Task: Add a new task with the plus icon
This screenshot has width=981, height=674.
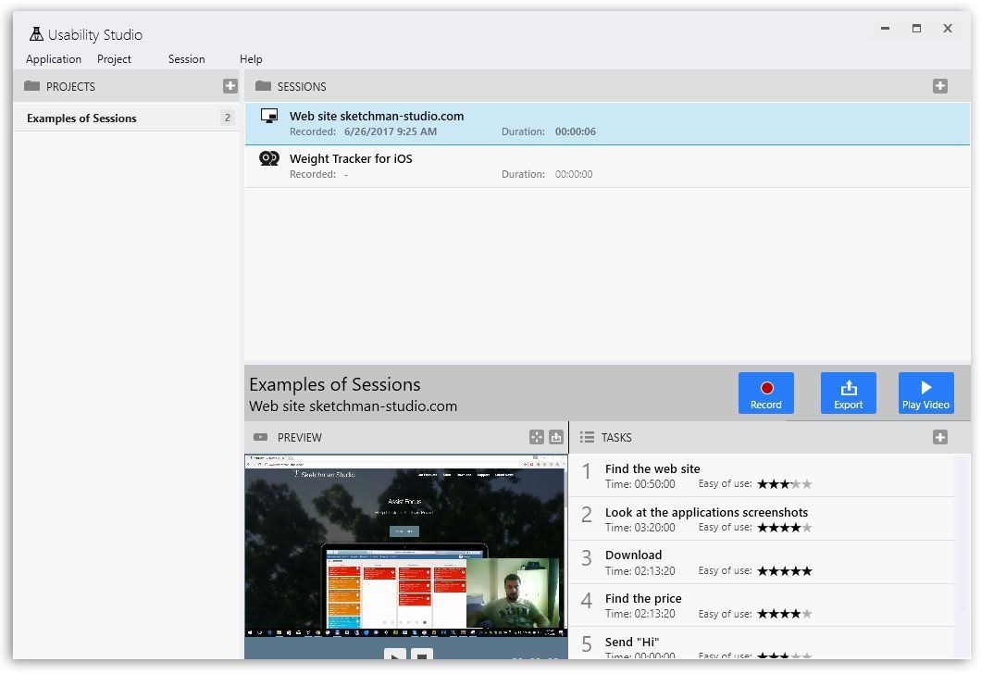Action: pyautogui.click(x=939, y=437)
